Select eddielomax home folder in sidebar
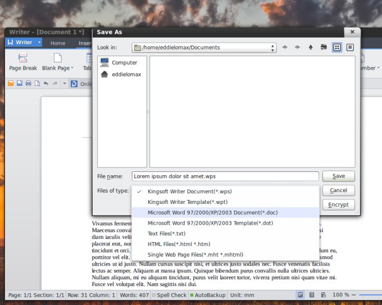 pos(121,74)
